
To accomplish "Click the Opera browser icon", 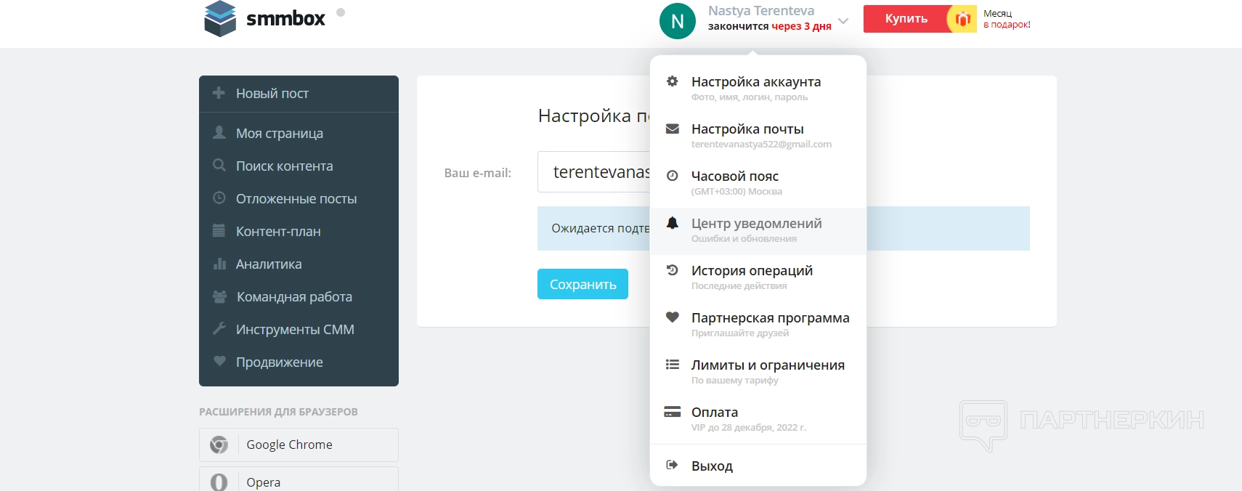I will click(219, 482).
